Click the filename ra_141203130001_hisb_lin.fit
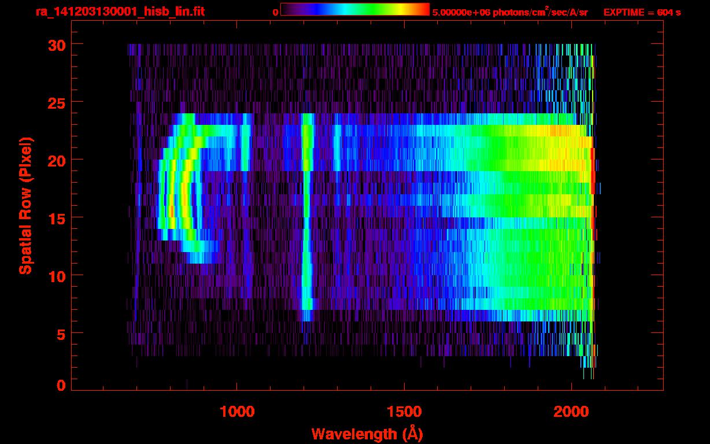Screen dimensions: 710x444 (120, 12)
